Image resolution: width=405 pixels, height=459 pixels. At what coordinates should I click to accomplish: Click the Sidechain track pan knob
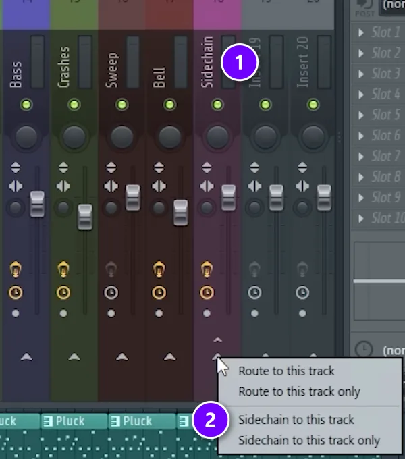(x=217, y=137)
